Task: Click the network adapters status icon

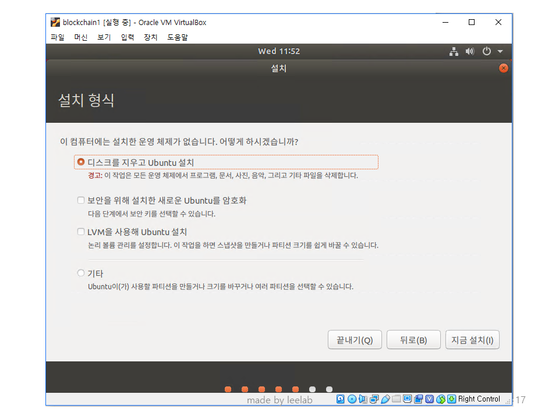Action: 374,399
